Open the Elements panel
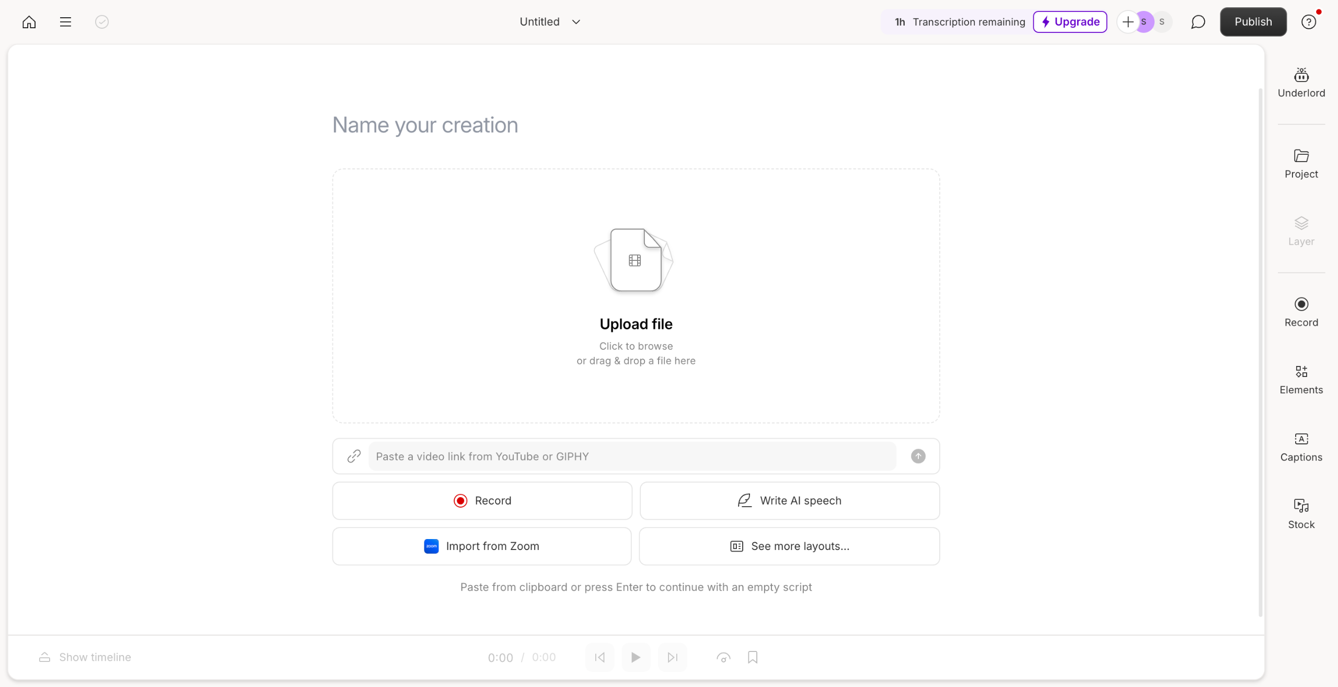This screenshot has height=687, width=1338. pos(1301,380)
